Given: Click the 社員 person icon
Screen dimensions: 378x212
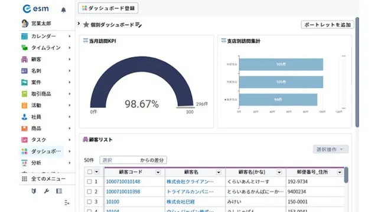Looking at the screenshot, I should point(24,117).
